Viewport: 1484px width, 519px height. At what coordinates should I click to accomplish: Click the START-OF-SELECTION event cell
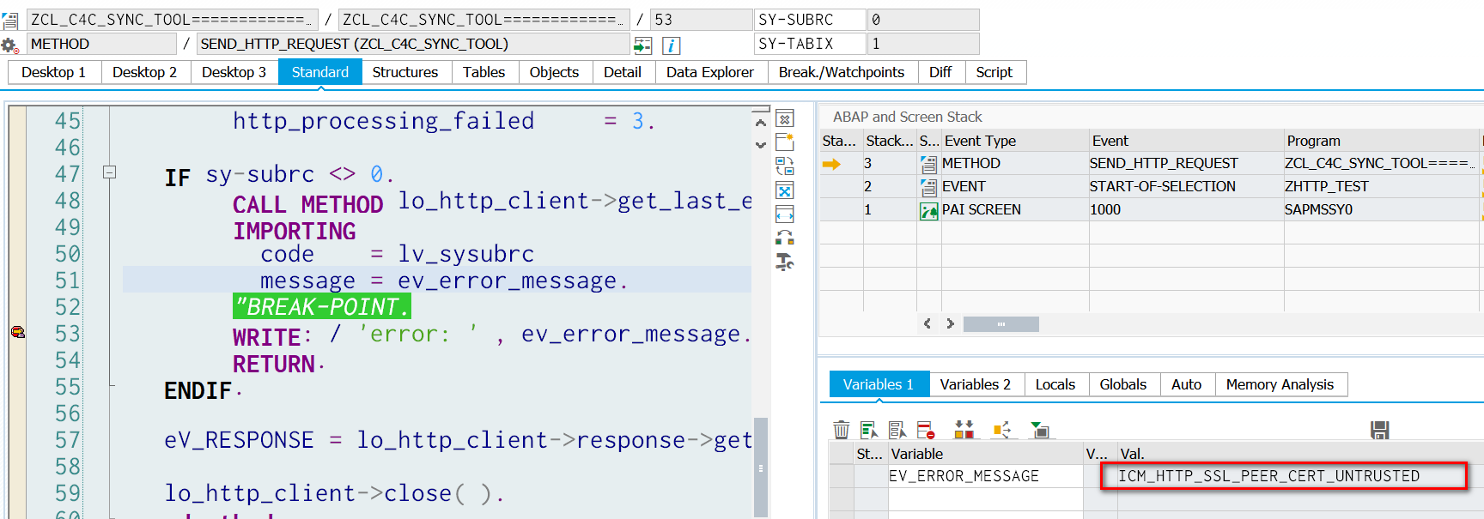point(1186,187)
